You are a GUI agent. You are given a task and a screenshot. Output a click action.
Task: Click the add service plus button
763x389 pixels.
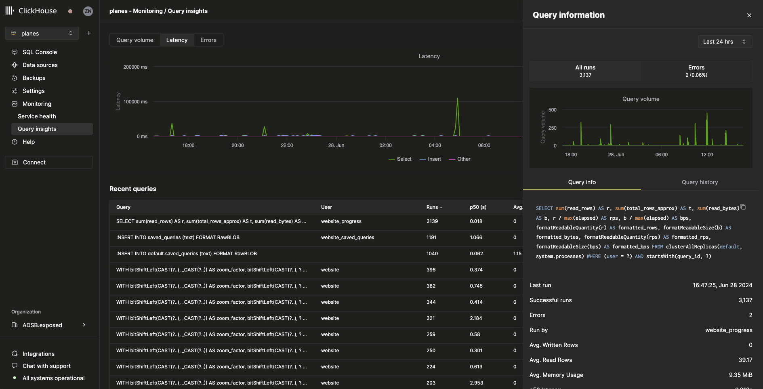[89, 33]
